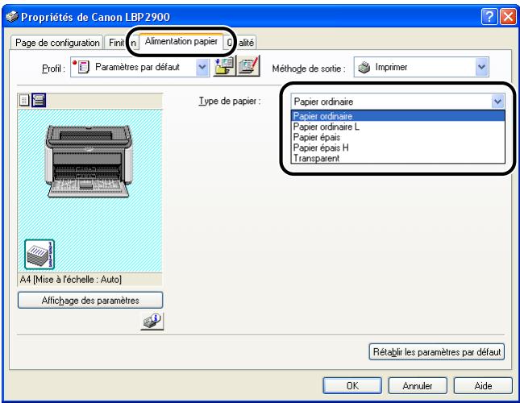Choose Papier ordinaire in the list

(x=398, y=116)
